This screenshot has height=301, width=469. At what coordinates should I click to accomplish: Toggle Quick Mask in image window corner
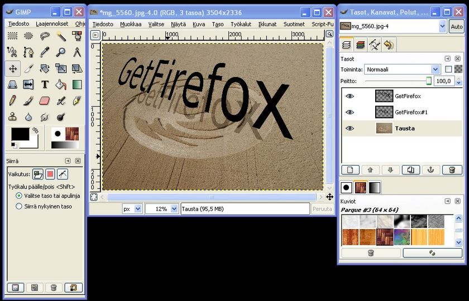94,197
